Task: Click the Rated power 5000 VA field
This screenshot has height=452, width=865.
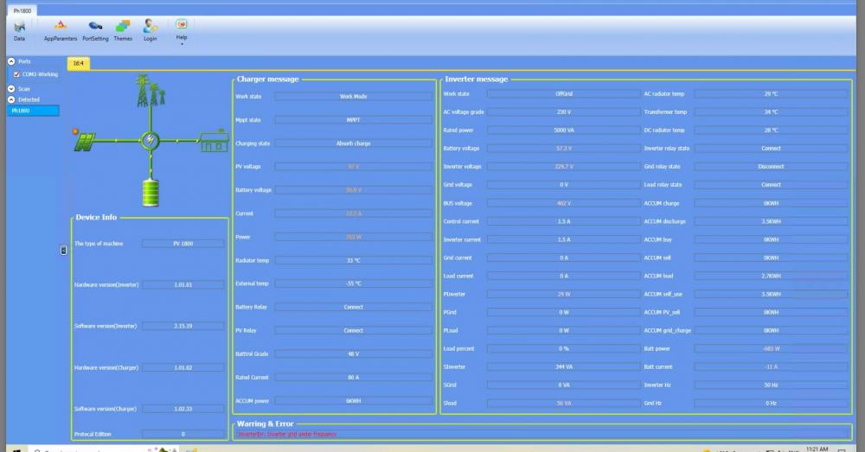Action: 563,131
